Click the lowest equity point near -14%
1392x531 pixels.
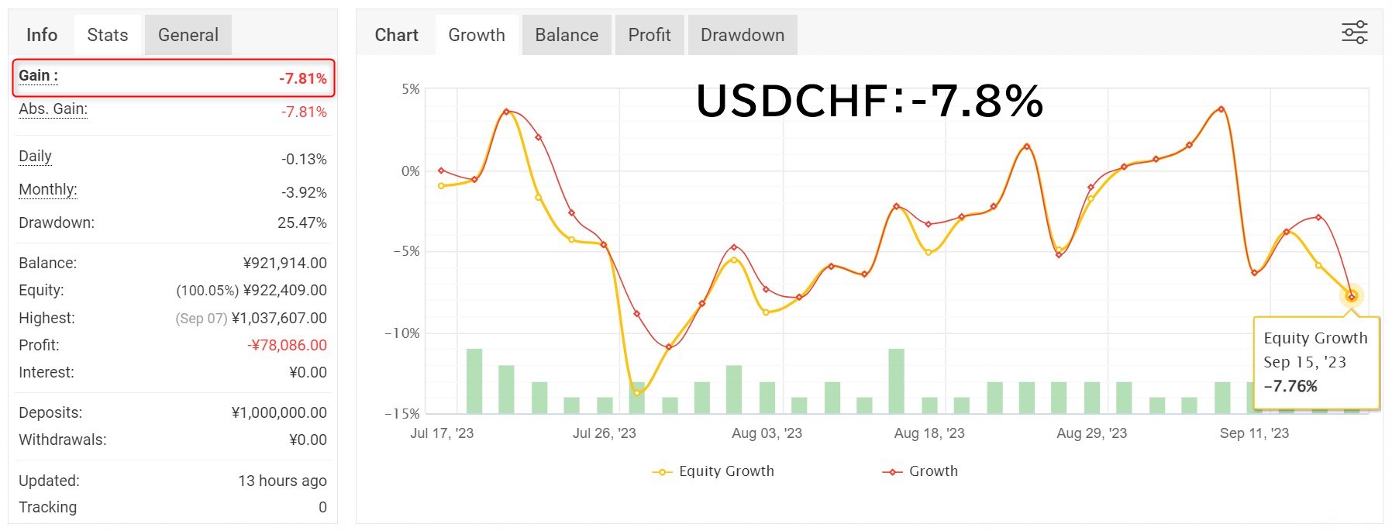(x=637, y=393)
